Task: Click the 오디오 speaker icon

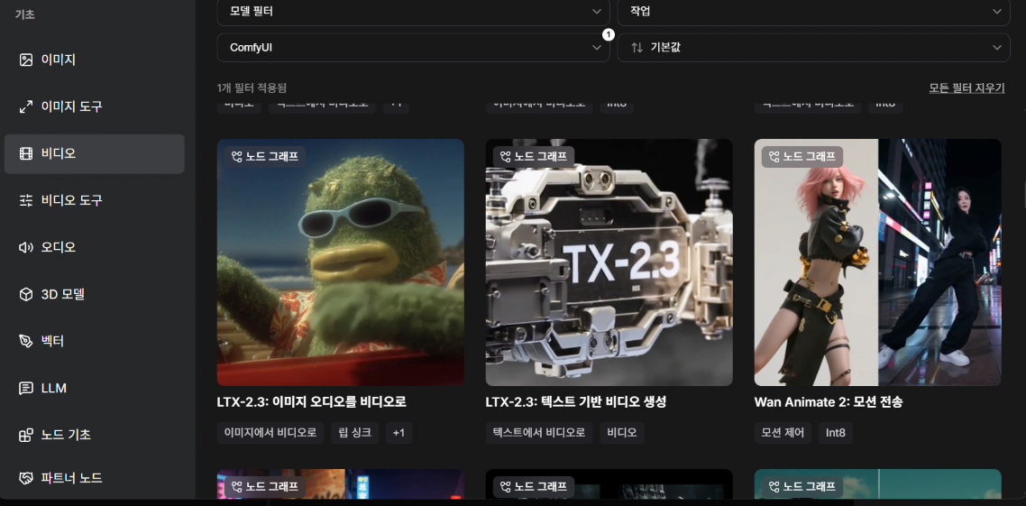Action: tap(26, 247)
